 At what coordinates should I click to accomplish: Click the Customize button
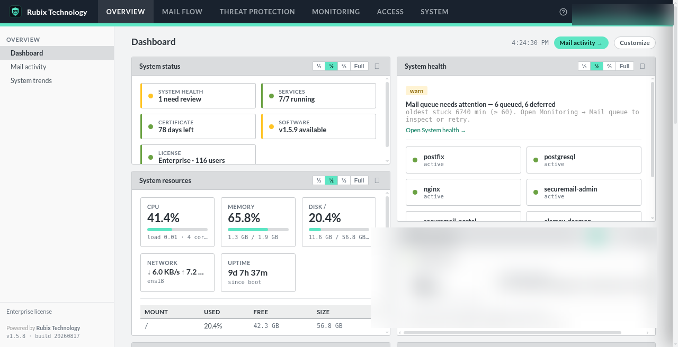pos(635,43)
